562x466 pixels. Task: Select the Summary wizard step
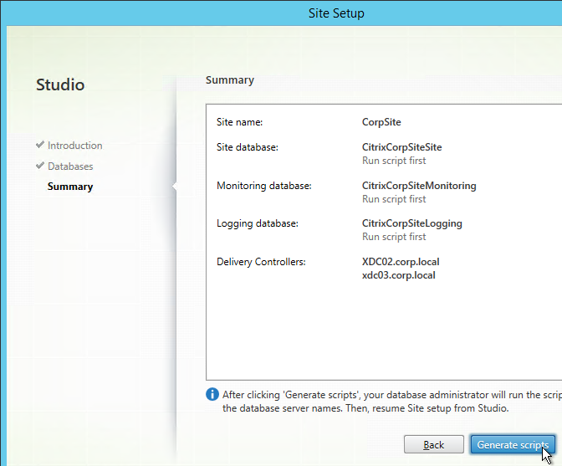pos(70,187)
